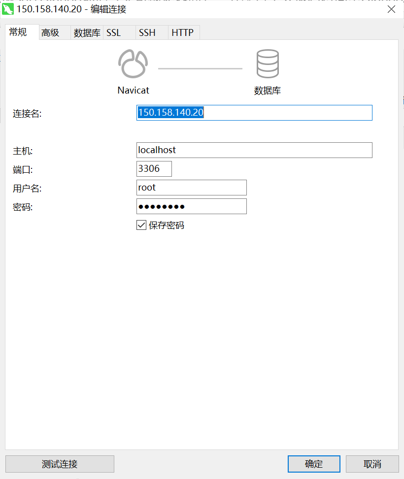Select the HTTP tab
This screenshot has width=404, height=479.
click(x=184, y=32)
